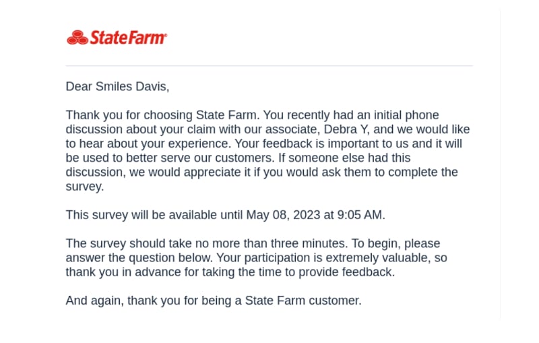This screenshot has height=343, width=539.
Task: Click the greeting "Dear Smiles Davis,"
Action: point(117,87)
